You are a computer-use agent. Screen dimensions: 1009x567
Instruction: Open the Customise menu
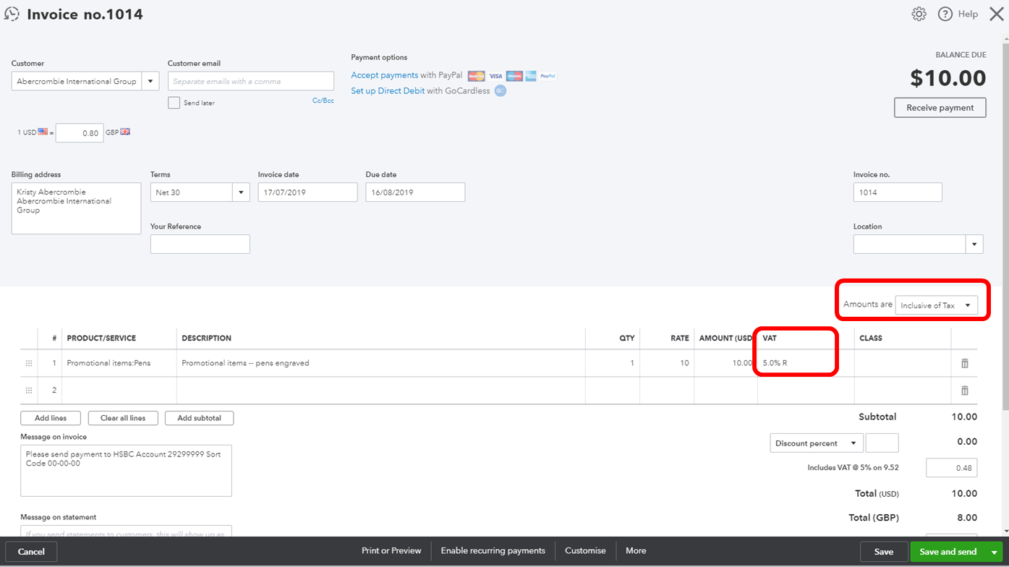[x=585, y=551]
